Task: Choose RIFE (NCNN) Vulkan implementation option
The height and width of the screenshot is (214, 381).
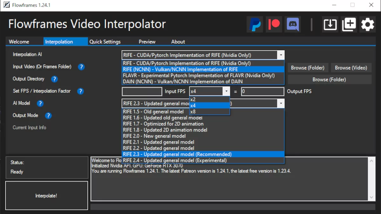Action: point(203,69)
